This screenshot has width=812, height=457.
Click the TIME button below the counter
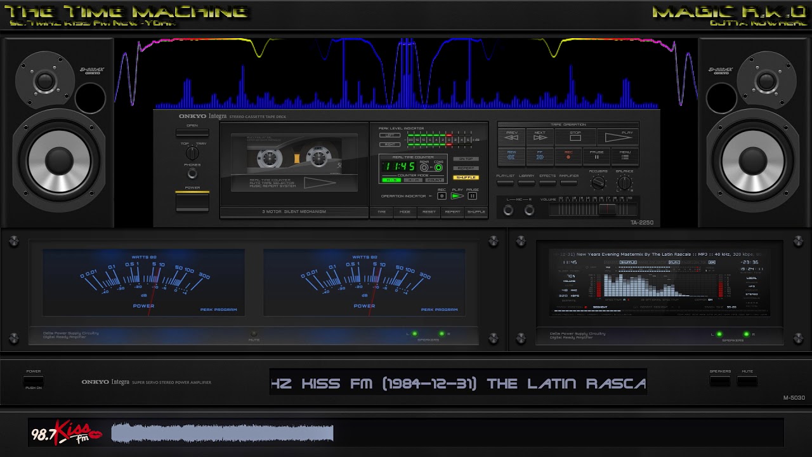click(x=381, y=213)
